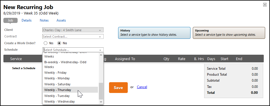This screenshot has height=106, width=270.
Task: Click the Rate column header
Action: (182, 59)
